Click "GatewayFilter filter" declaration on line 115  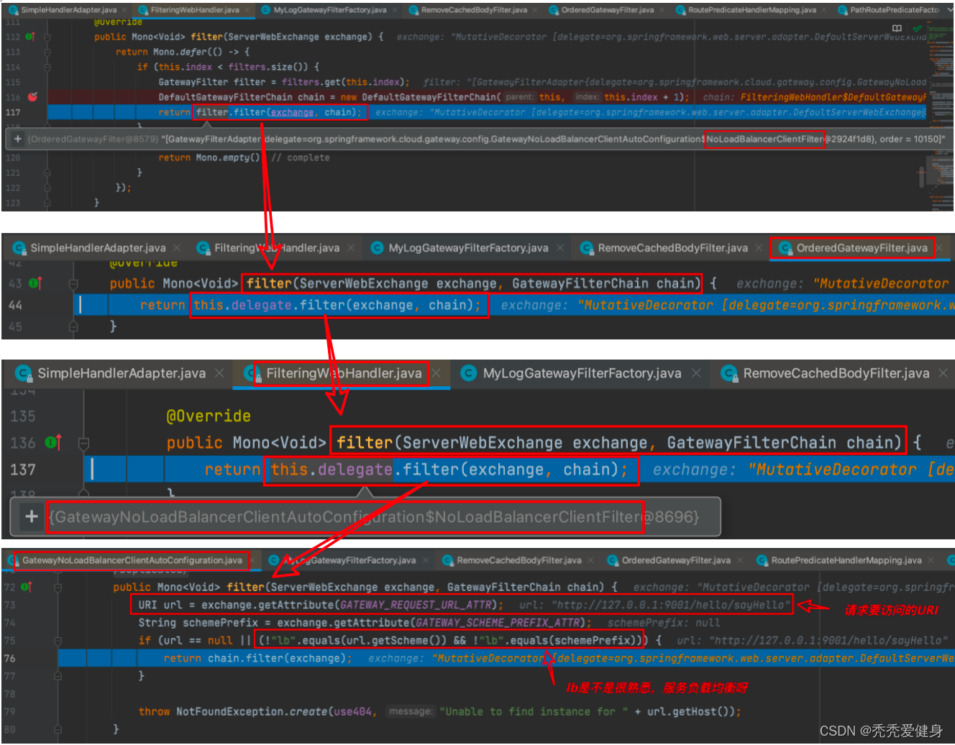tap(212, 82)
